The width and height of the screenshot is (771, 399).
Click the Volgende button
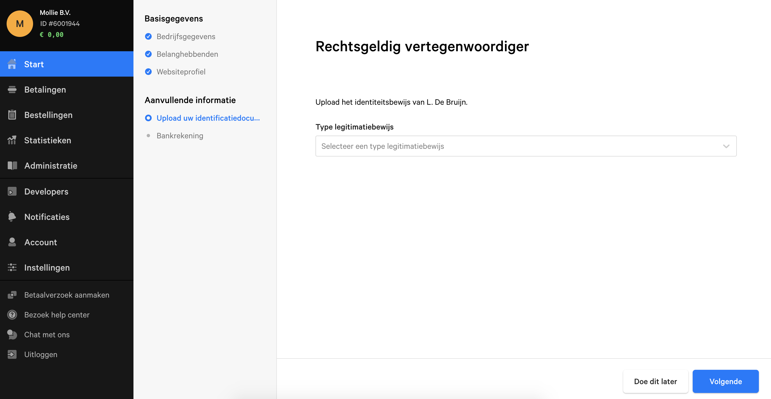tap(726, 381)
